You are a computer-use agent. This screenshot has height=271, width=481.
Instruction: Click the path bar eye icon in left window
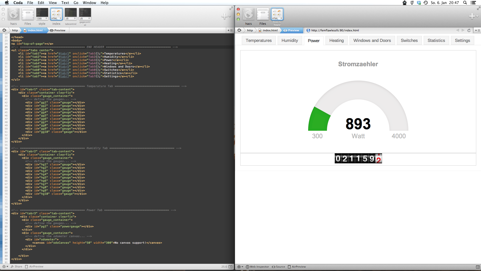point(5,30)
